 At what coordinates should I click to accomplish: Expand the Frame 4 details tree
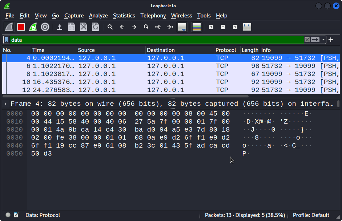coord(6,104)
